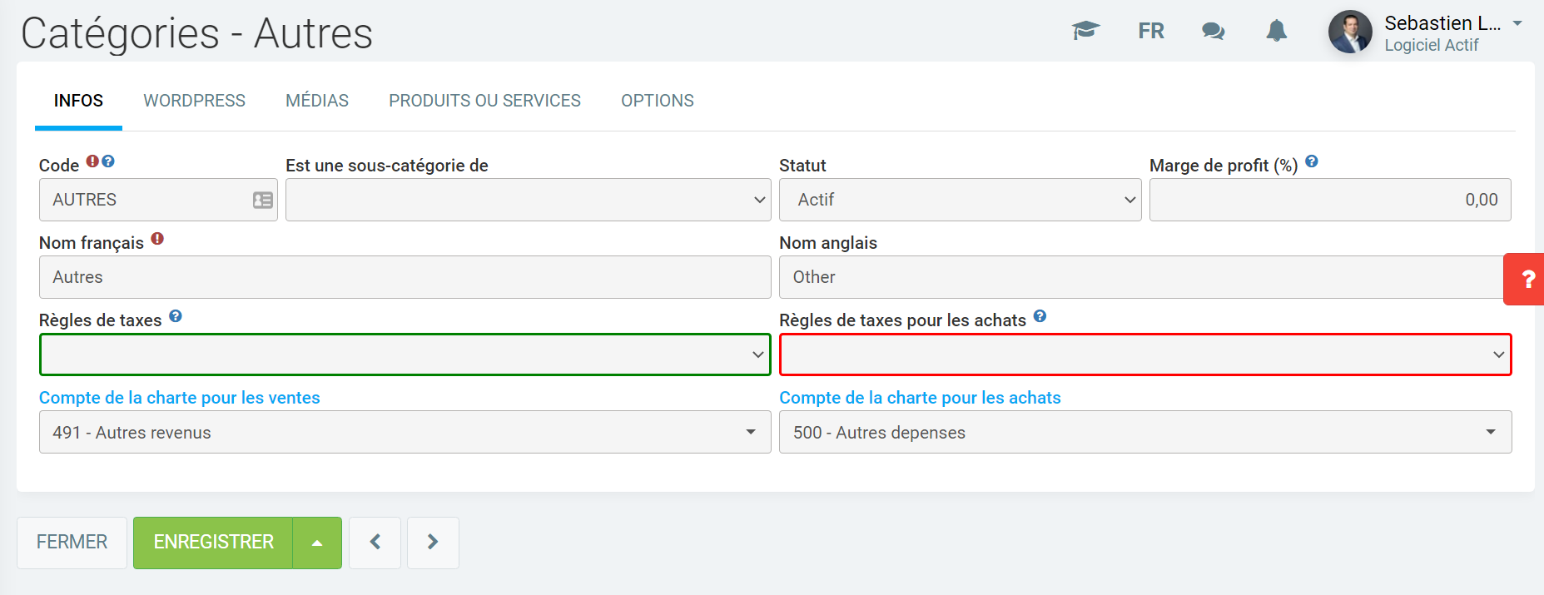Open the Produits ou services tab
Screen dimensions: 1544x595
tap(484, 101)
